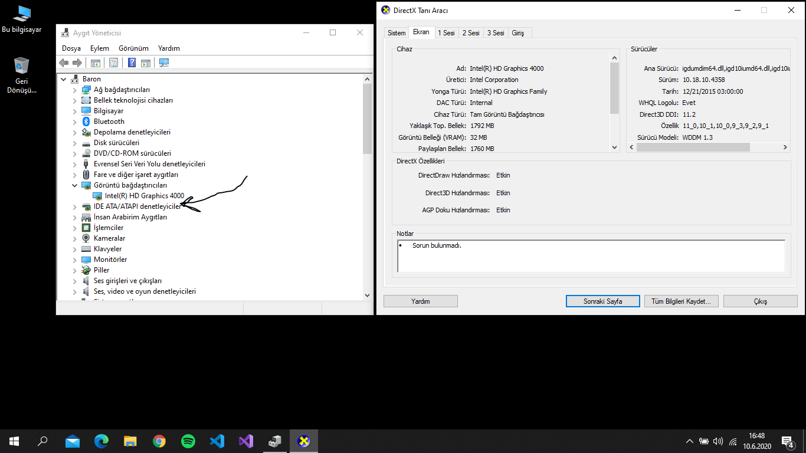Image resolution: width=806 pixels, height=453 pixels.
Task: Click the Bluetooth icon in the device tree
Action: 86,122
